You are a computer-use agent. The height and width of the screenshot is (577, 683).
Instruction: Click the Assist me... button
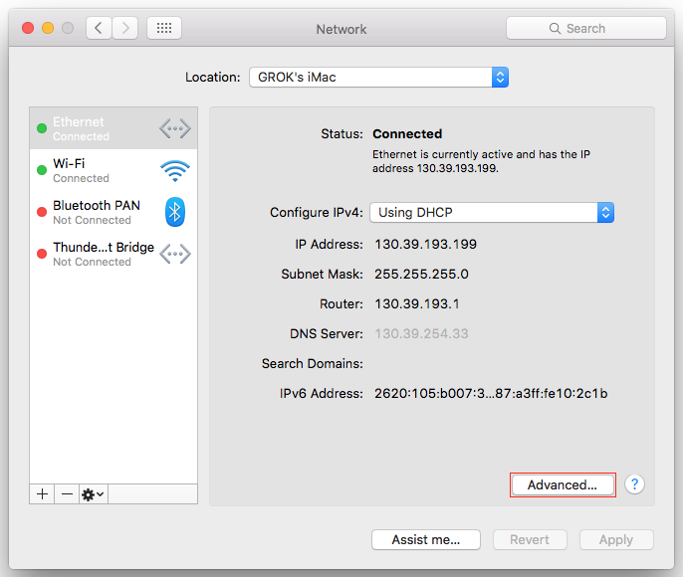[426, 539]
